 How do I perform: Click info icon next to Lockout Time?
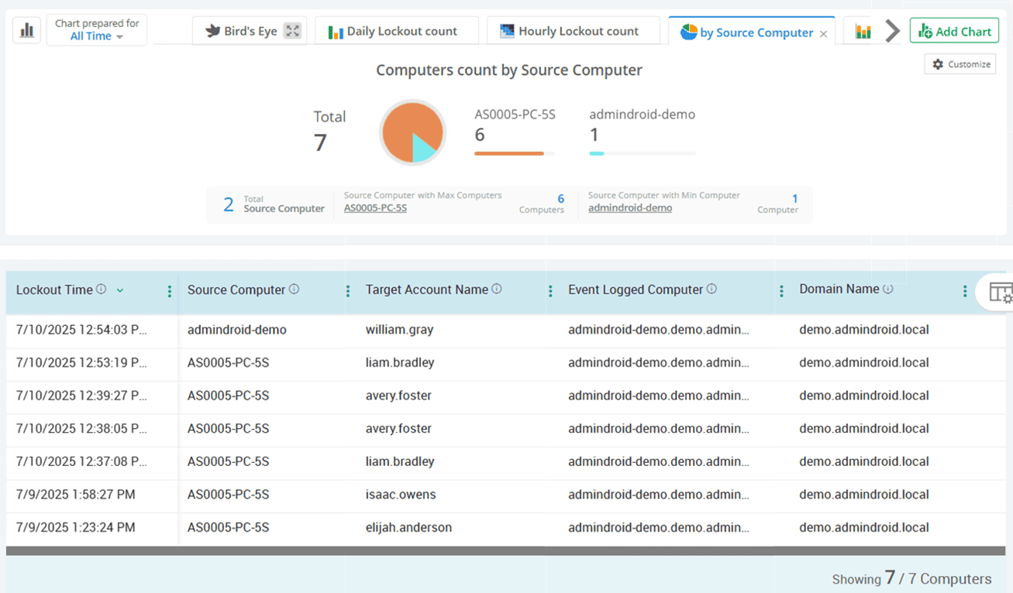coord(101,290)
